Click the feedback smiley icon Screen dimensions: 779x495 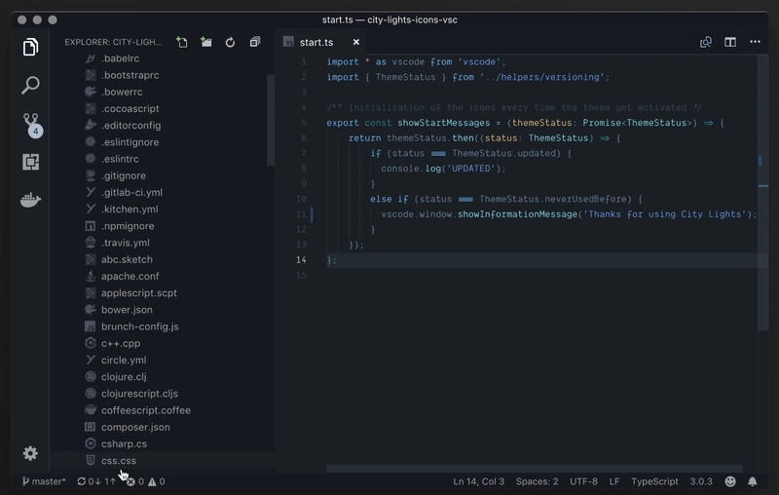point(730,481)
